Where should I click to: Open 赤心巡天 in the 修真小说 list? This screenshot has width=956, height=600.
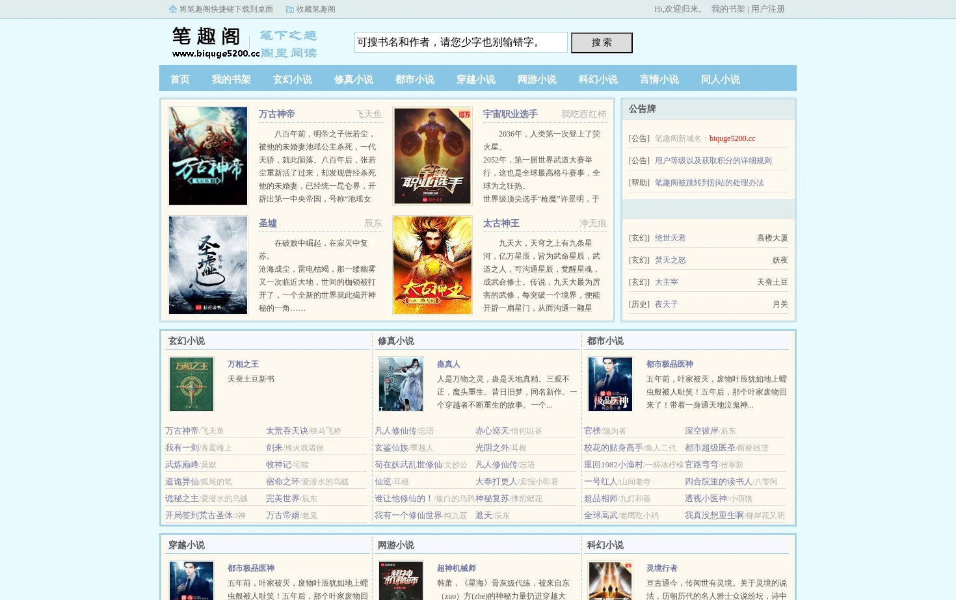pyautogui.click(x=492, y=431)
